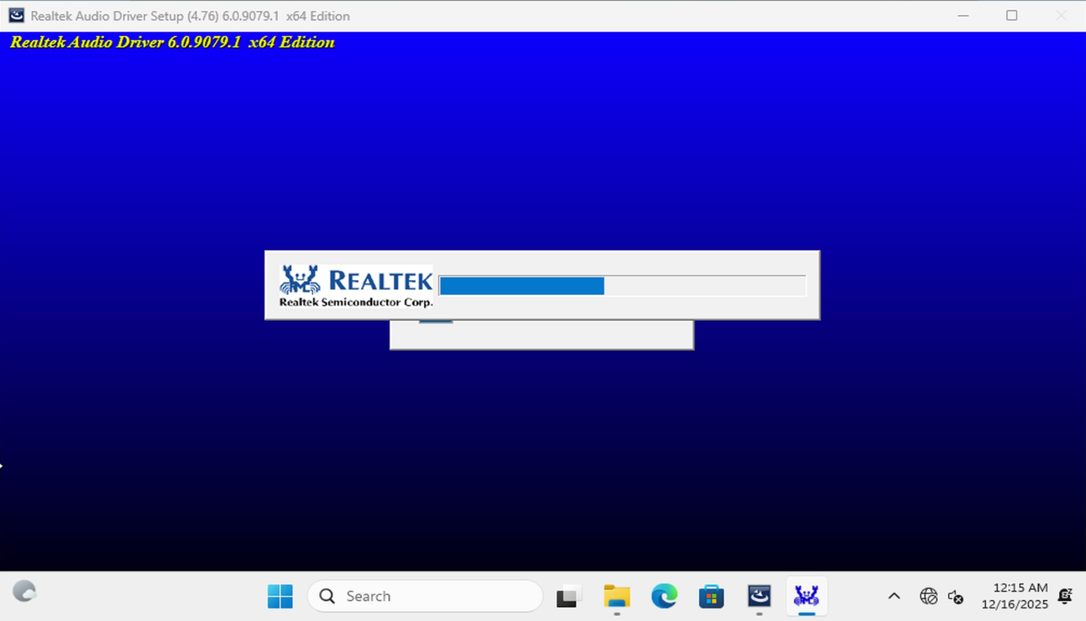Image resolution: width=1086 pixels, height=621 pixels.
Task: Expand the hidden system tray icons chevron
Action: pyautogui.click(x=893, y=596)
